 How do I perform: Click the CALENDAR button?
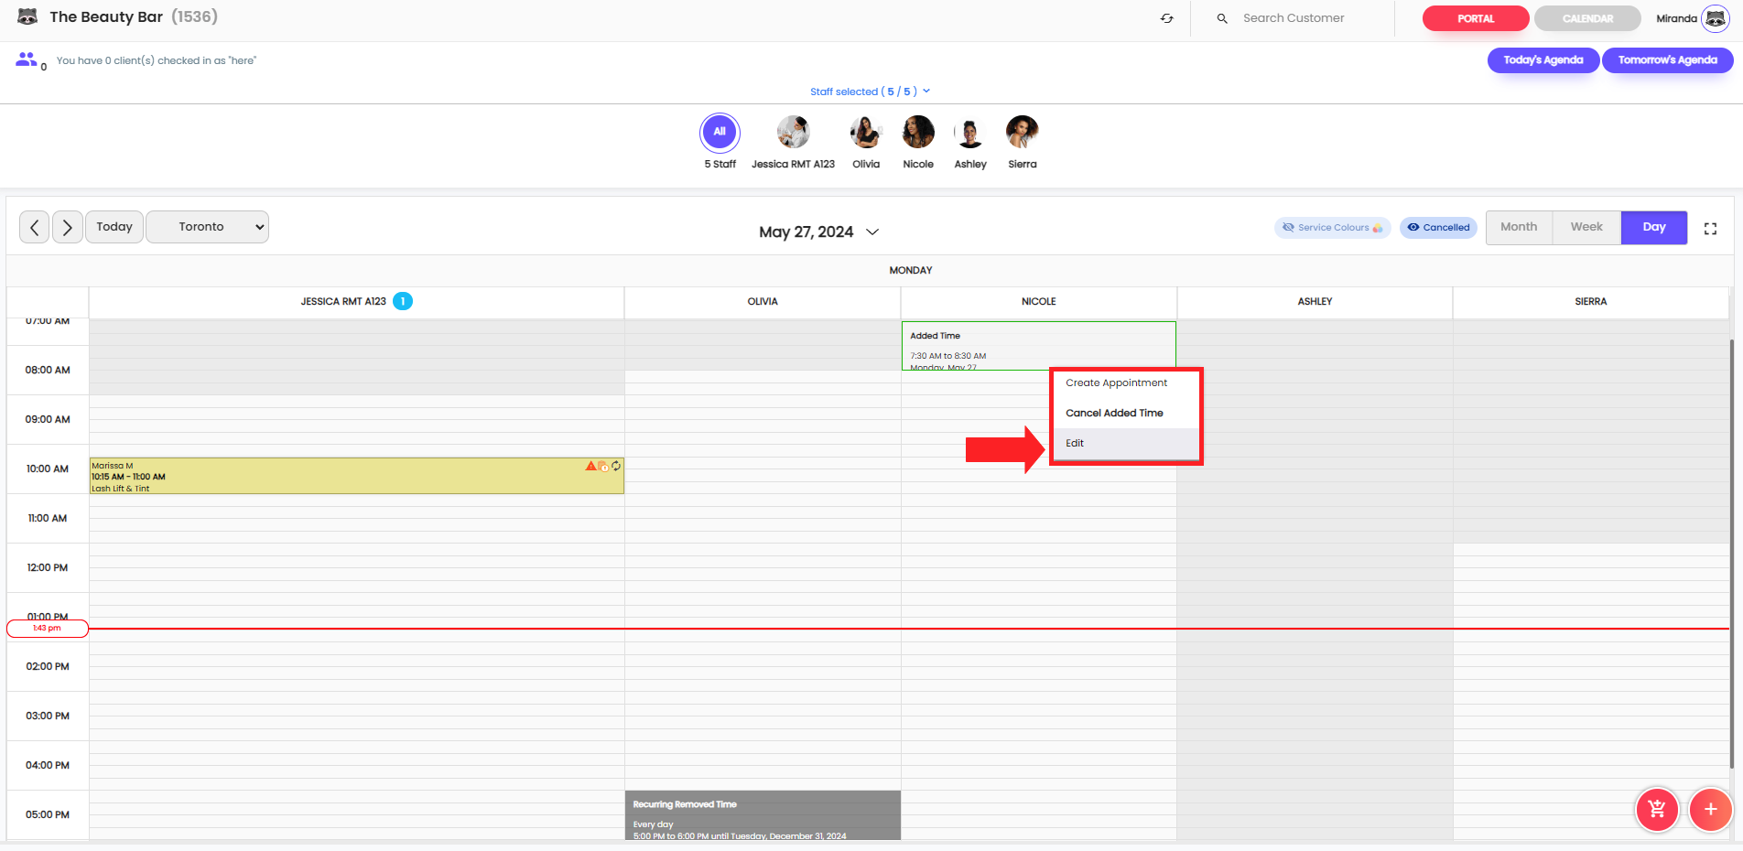(1587, 18)
